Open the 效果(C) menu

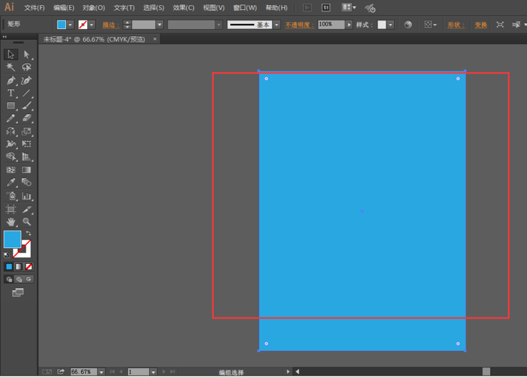(183, 7)
